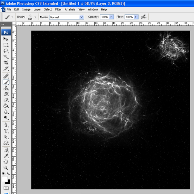This screenshot has height=194, width=194.
Task: Select the Eyedropper tool
Action: 6,156
